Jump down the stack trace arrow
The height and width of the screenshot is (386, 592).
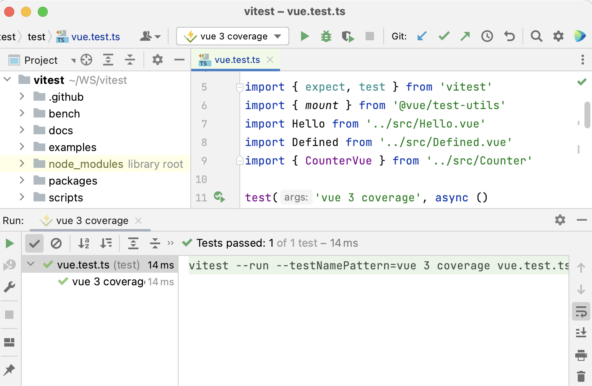[581, 289]
